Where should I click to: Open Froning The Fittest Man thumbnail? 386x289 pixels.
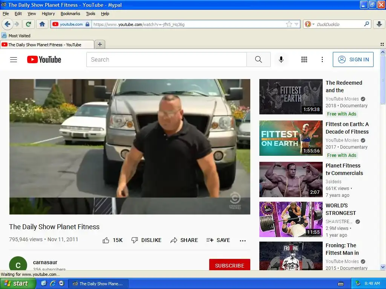[x=291, y=256]
